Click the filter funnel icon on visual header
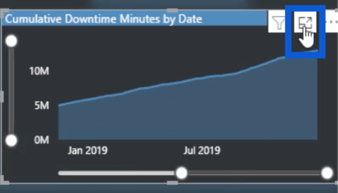 (x=279, y=22)
